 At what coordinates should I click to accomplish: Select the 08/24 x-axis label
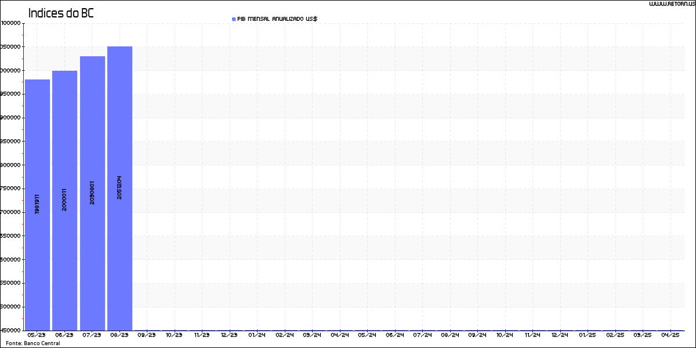click(449, 335)
